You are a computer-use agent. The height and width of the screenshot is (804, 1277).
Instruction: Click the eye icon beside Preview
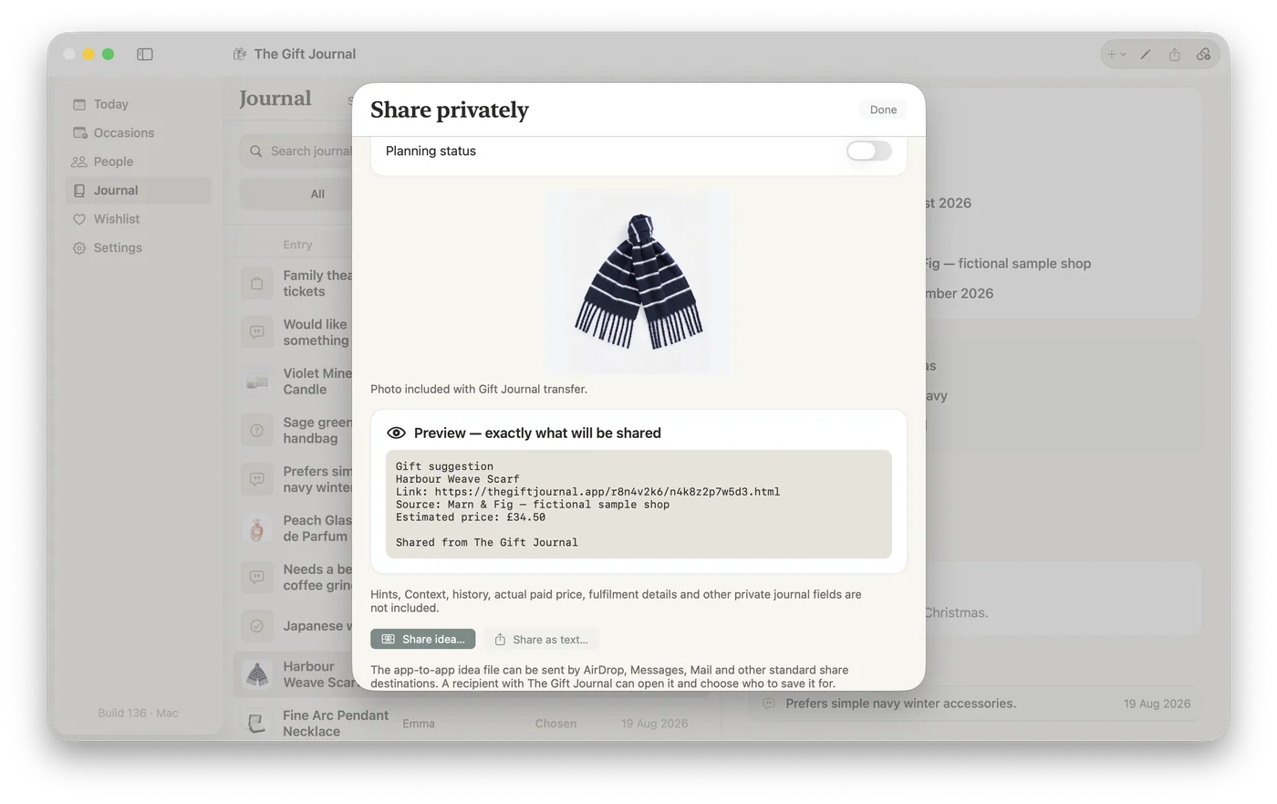[x=396, y=433]
